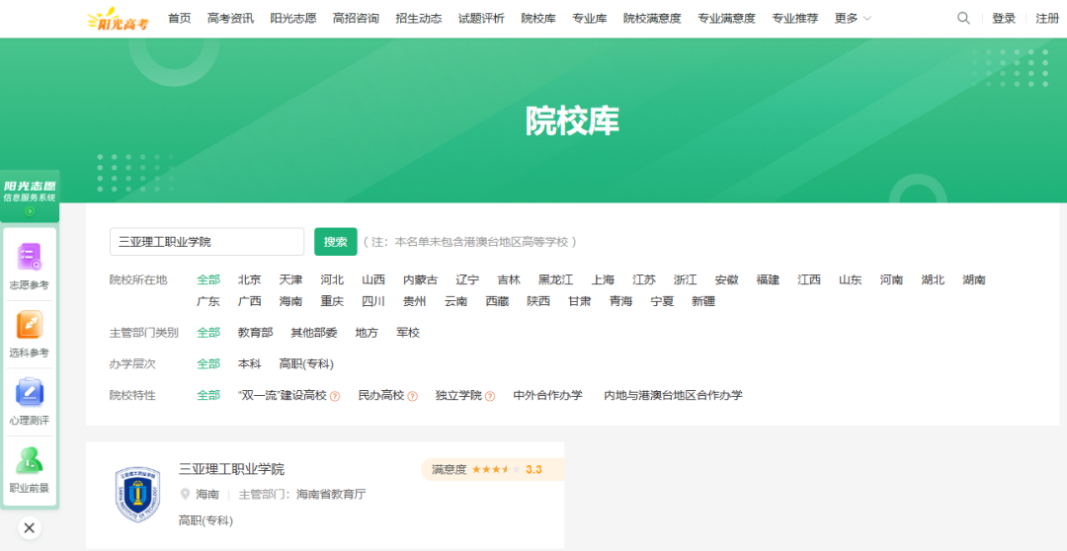Filter location by 黑龙江
Image resolution: width=1067 pixels, height=551 pixels.
coord(556,279)
